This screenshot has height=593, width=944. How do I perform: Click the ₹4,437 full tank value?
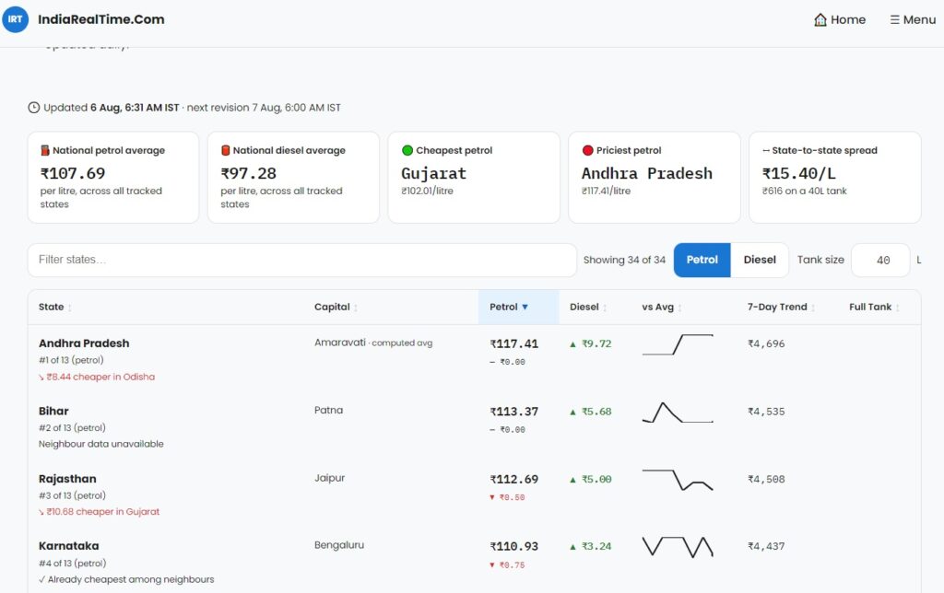click(766, 547)
